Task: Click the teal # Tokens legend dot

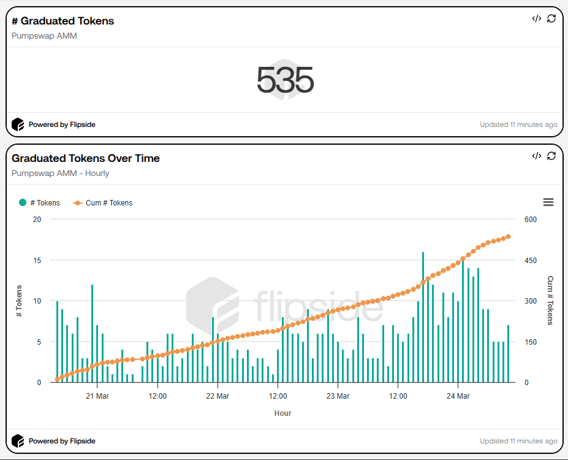Action: pos(23,202)
